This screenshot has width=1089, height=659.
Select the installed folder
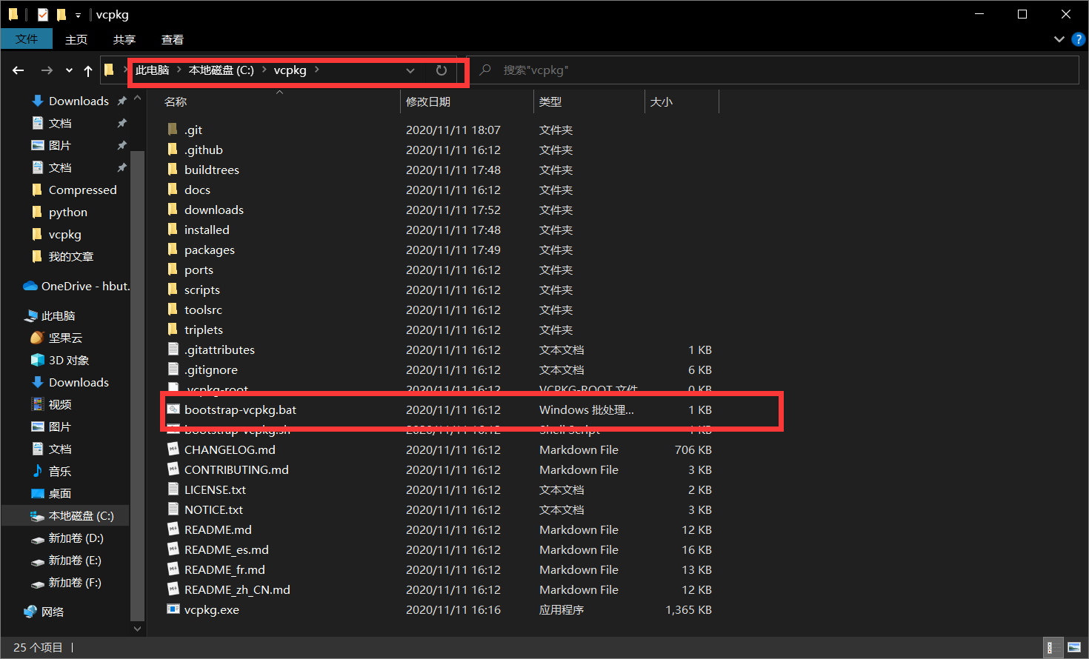207,230
